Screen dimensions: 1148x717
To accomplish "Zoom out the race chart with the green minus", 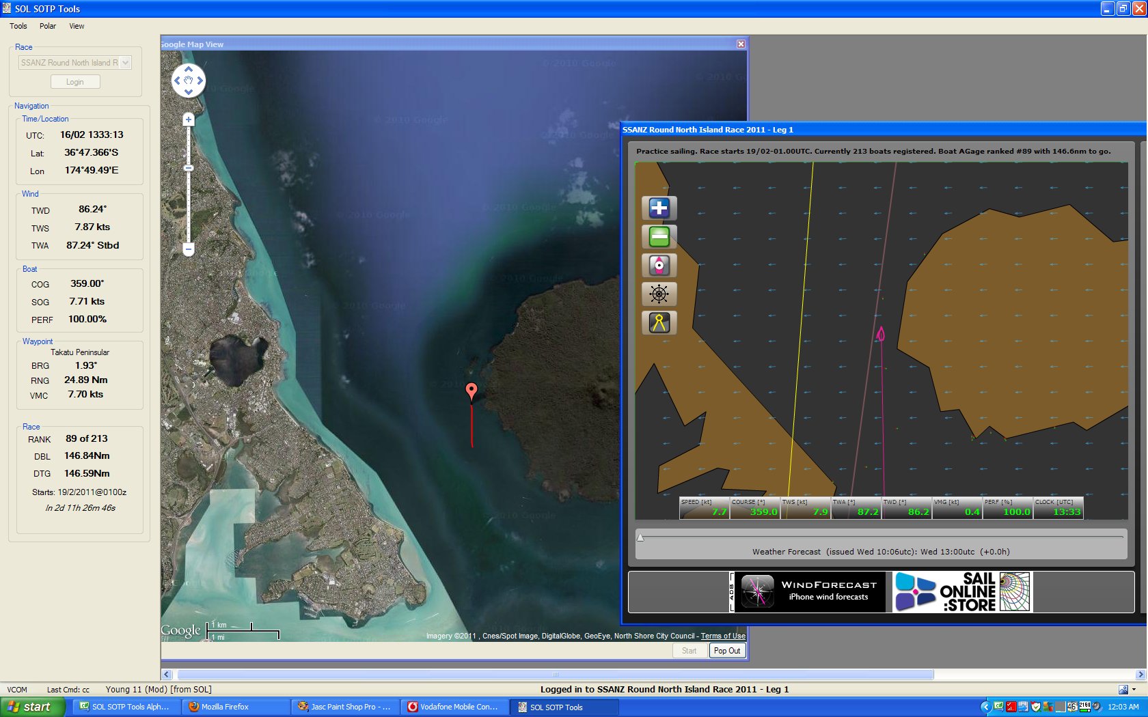I will pyautogui.click(x=659, y=237).
